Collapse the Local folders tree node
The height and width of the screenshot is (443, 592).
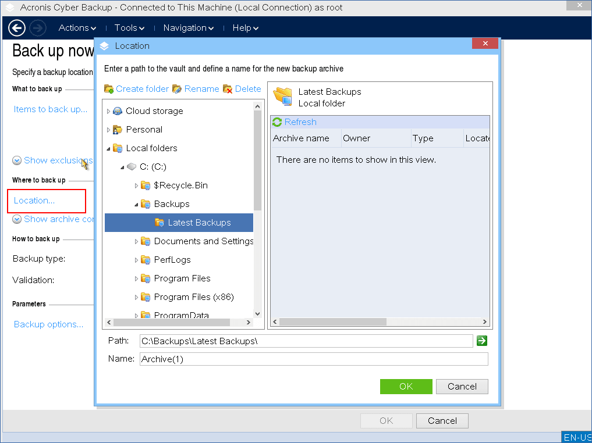[108, 148]
